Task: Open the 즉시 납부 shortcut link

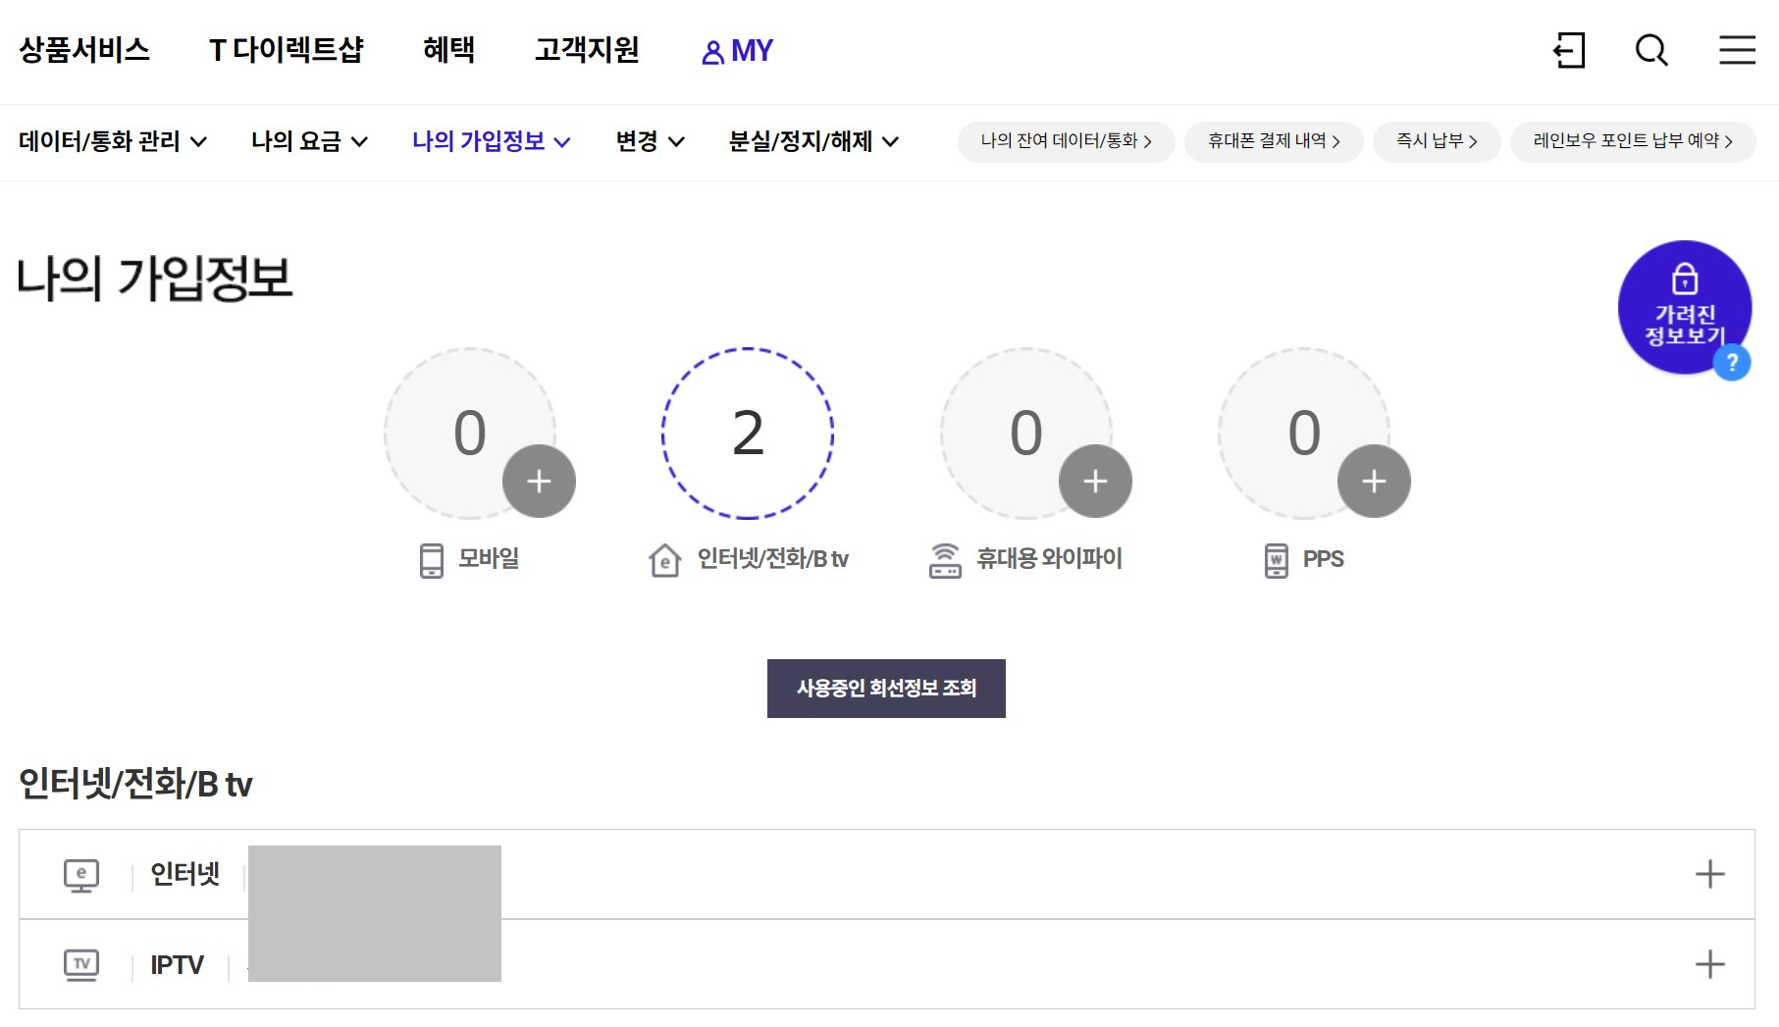Action: point(1437,141)
